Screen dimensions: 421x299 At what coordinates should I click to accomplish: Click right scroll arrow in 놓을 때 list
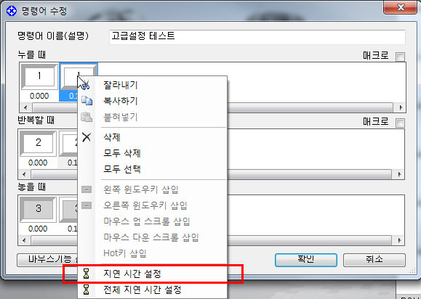pos(399,240)
